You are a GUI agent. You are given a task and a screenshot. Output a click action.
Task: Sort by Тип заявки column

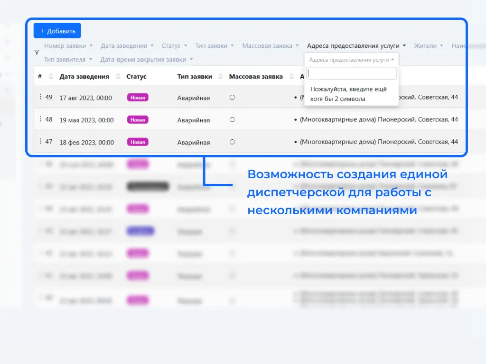tap(221, 77)
